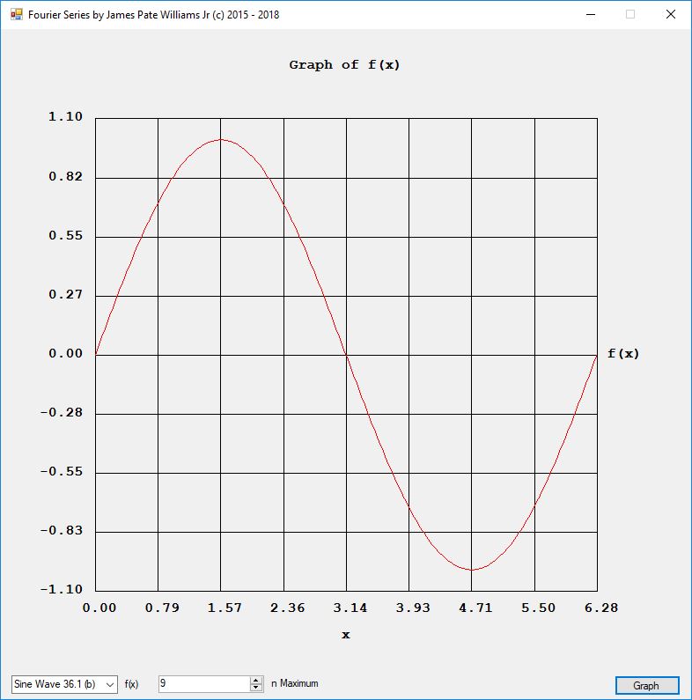The height and width of the screenshot is (700, 692).
Task: Open the Sine Wave 36.1 (b) function dropdown
Action: pos(64,684)
